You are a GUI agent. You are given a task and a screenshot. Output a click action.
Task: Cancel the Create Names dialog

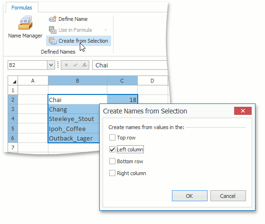228,196
